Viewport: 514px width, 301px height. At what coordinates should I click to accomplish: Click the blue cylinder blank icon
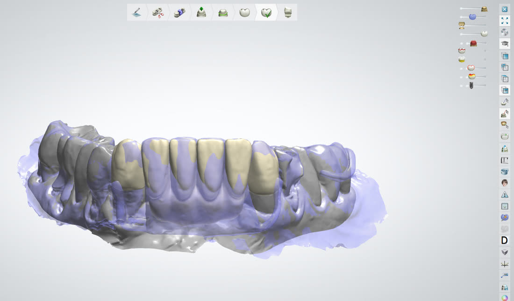pos(505,171)
